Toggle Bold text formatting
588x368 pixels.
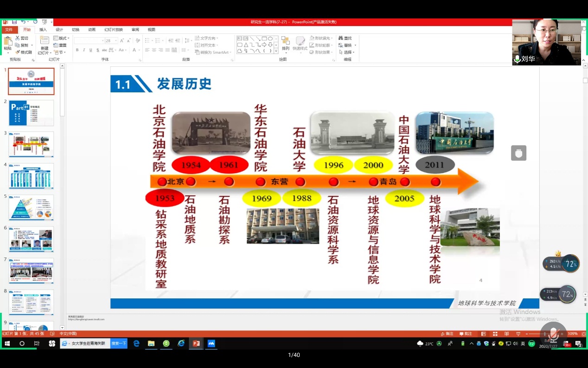tap(77, 50)
